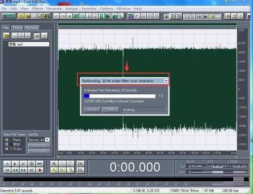This screenshot has height=194, width=253.
Task: Open the Edit menu
Action: (14, 9)
